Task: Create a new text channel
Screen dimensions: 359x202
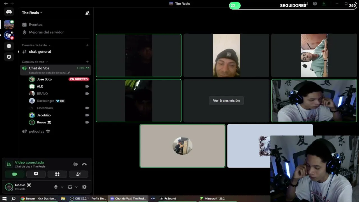Action: 87,45
